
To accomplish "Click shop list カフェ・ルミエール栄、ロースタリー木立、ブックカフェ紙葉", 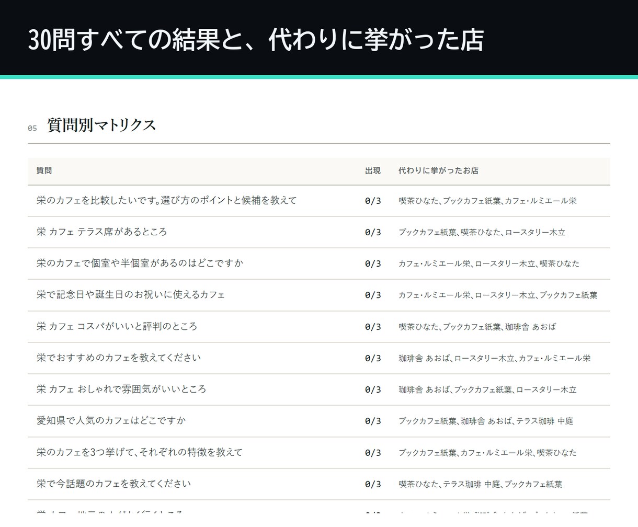I will click(498, 295).
